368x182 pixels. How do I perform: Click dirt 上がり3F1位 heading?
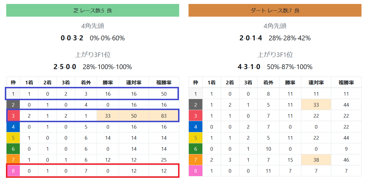tap(275, 55)
